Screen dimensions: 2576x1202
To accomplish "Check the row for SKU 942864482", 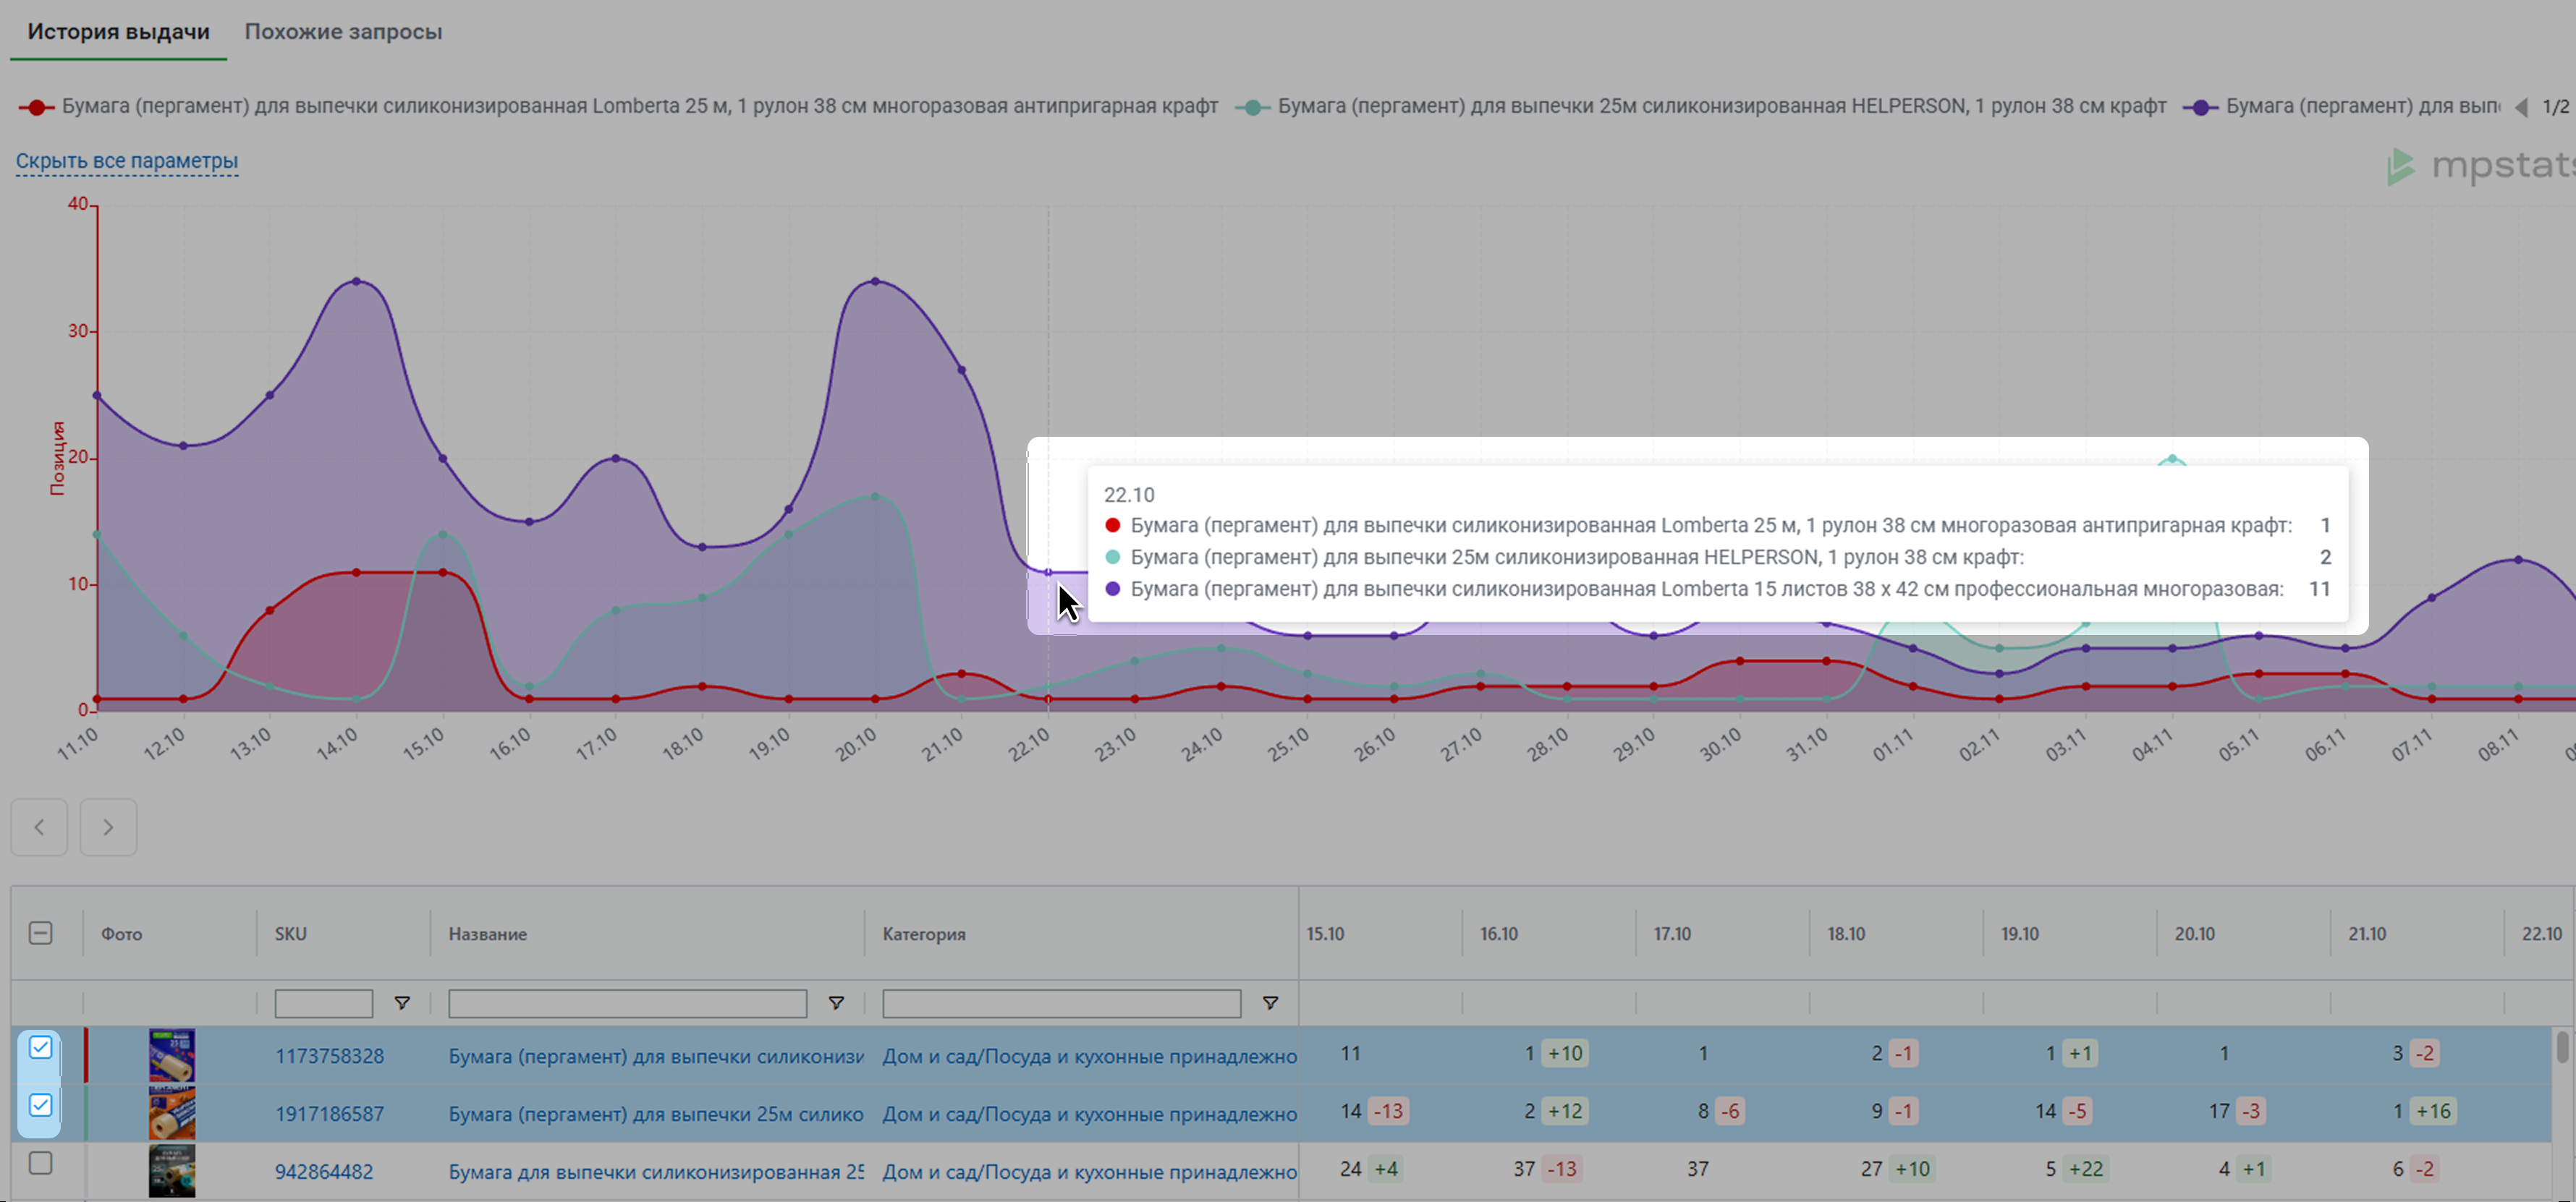I will click(x=40, y=1163).
